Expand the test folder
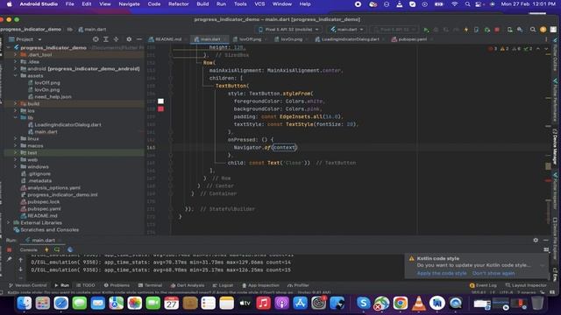Viewport: 561px width, 315px height. tap(16, 152)
